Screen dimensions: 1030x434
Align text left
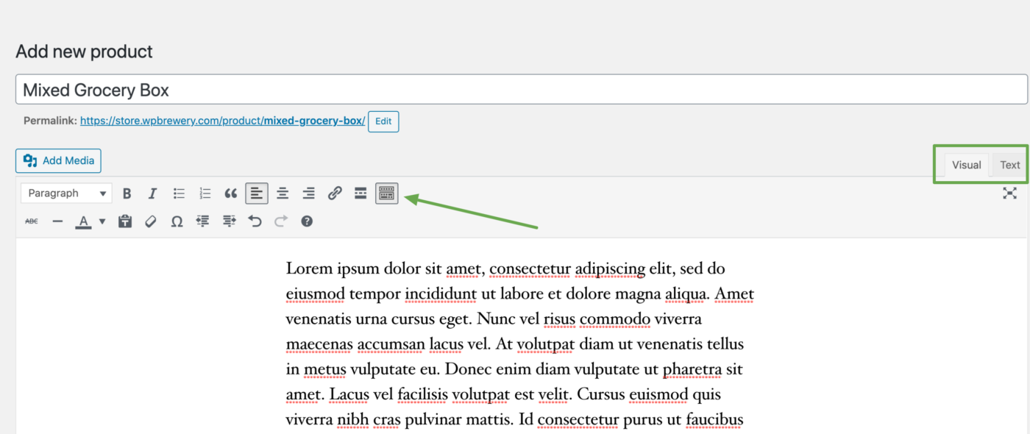tap(257, 193)
